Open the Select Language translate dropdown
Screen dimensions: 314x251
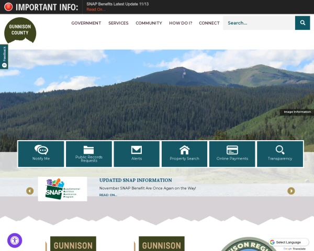288,242
